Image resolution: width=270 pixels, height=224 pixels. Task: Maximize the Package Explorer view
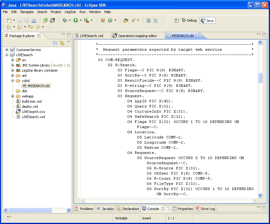69,35
